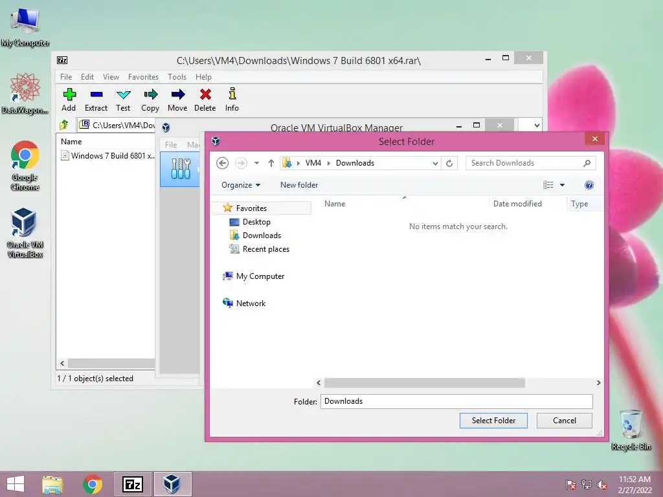Expand the 7-Zip address bar dropdown
The width and height of the screenshot is (663, 497).
click(x=536, y=126)
